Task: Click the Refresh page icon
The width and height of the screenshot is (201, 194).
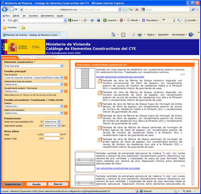Action: pos(131,9)
